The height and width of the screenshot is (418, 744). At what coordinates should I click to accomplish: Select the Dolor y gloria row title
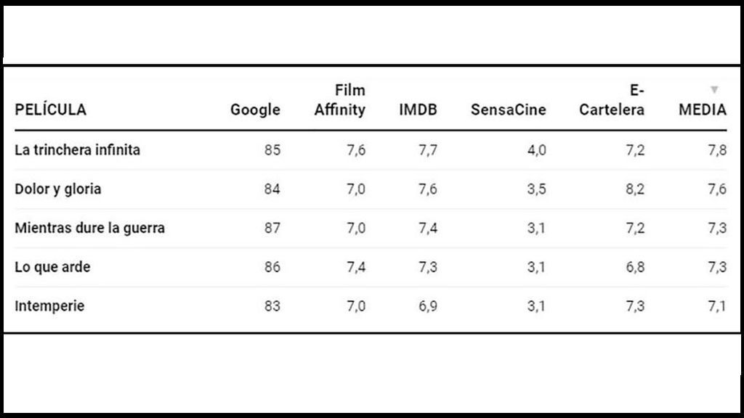(58, 189)
